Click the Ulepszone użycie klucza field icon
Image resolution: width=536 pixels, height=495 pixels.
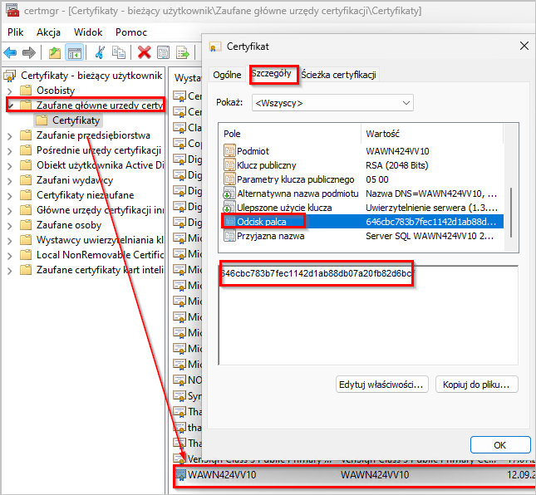pyautogui.click(x=229, y=208)
